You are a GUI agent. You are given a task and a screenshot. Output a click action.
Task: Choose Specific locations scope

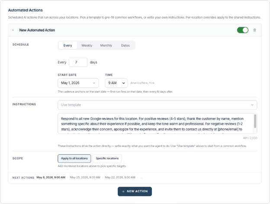point(107,159)
